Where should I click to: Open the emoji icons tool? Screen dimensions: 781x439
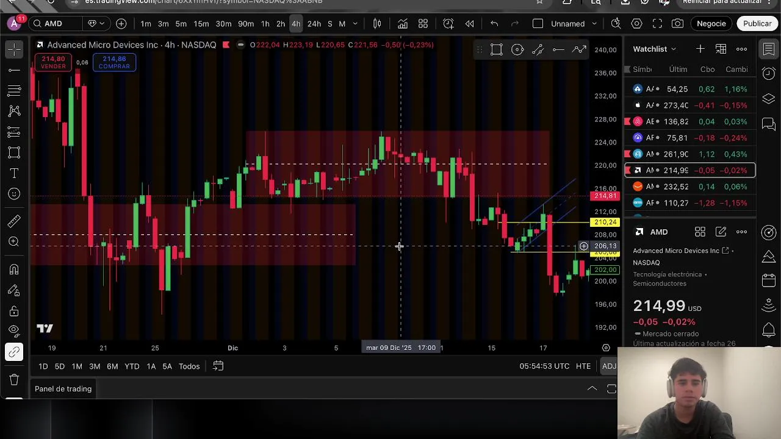tap(14, 194)
